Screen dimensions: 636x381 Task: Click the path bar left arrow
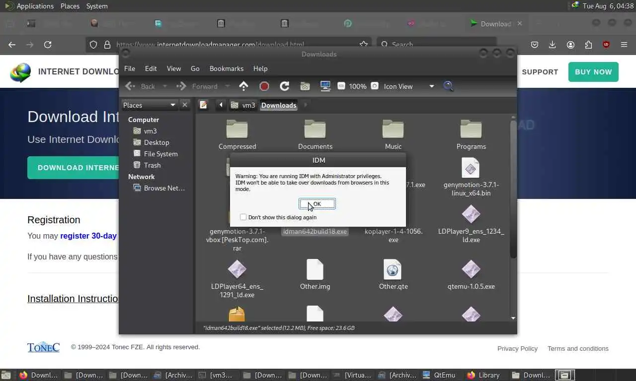point(221,105)
